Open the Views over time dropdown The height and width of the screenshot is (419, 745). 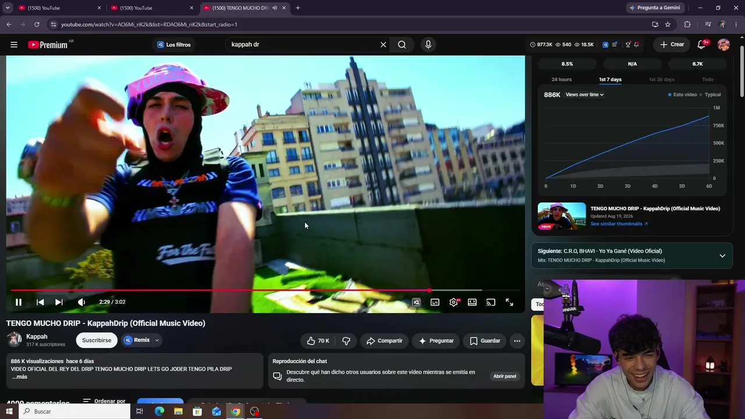pyautogui.click(x=584, y=95)
